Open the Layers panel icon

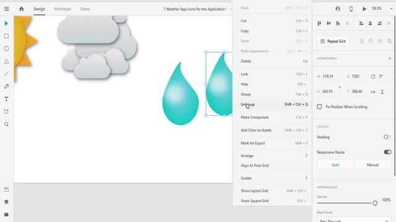click(7, 202)
